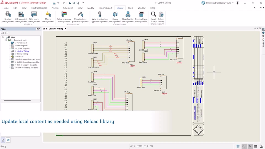Click the Save floppy disk icon
The image size is (265, 149).
(73, 3)
